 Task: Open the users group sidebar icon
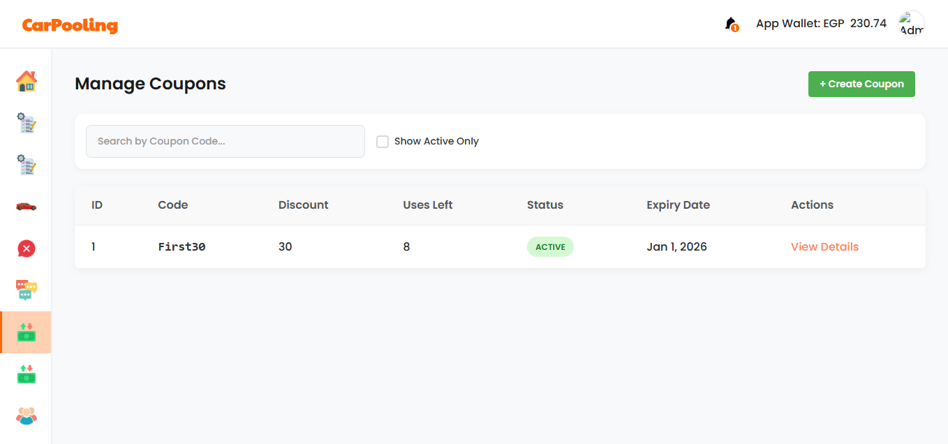pos(26,416)
